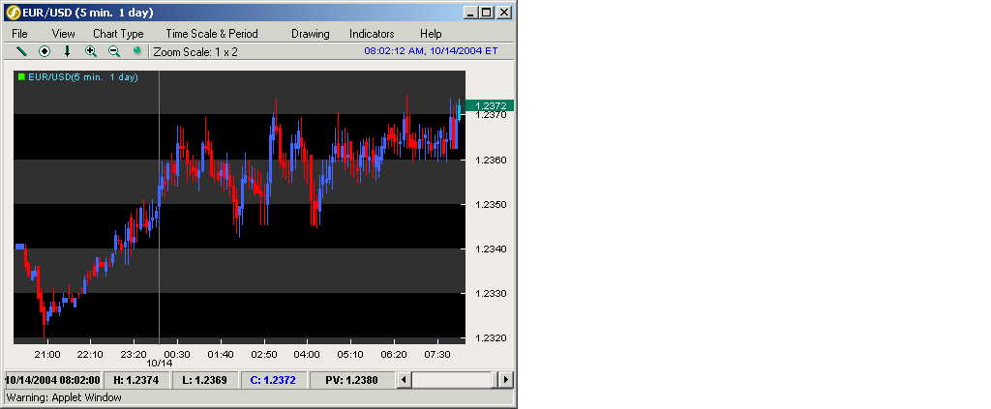Screen dimensions: 991x409
Task: Click the 08:02:12 AM timestamp text
Action: click(431, 50)
